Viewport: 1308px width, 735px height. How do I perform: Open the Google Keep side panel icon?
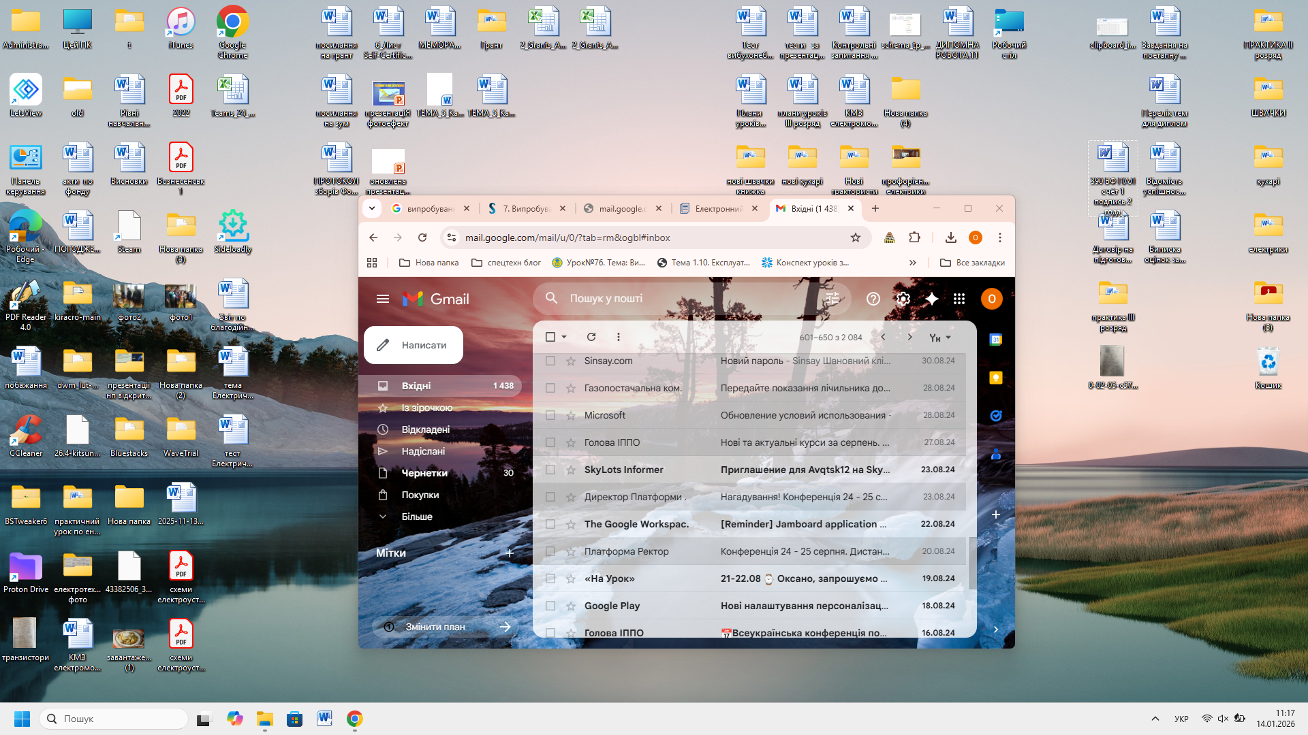point(995,378)
